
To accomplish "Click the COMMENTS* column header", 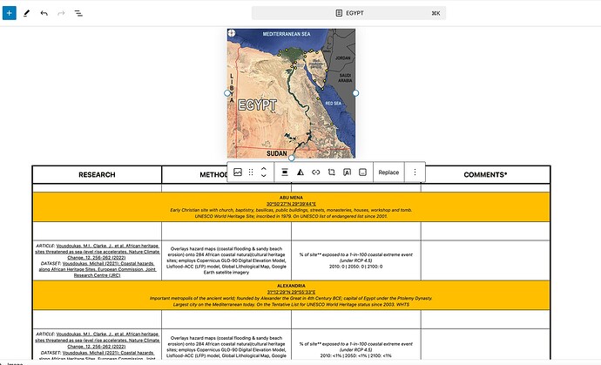I will tap(485, 175).
